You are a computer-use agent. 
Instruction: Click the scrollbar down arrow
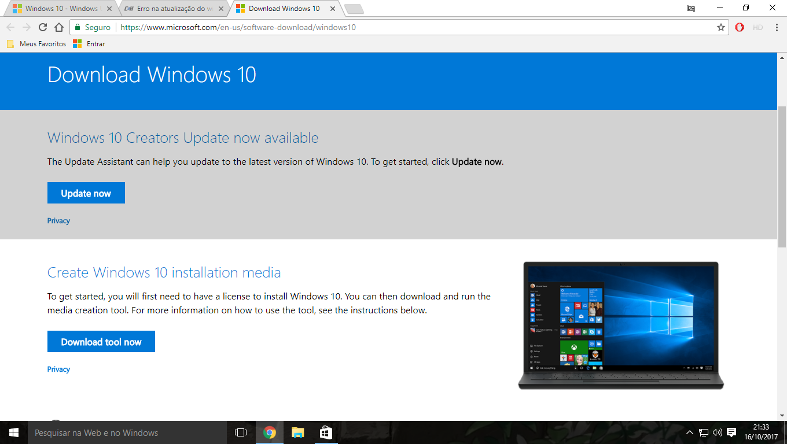[x=782, y=415]
